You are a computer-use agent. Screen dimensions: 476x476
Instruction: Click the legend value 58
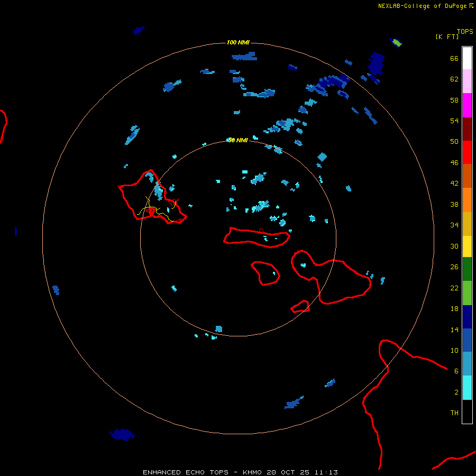point(454,100)
